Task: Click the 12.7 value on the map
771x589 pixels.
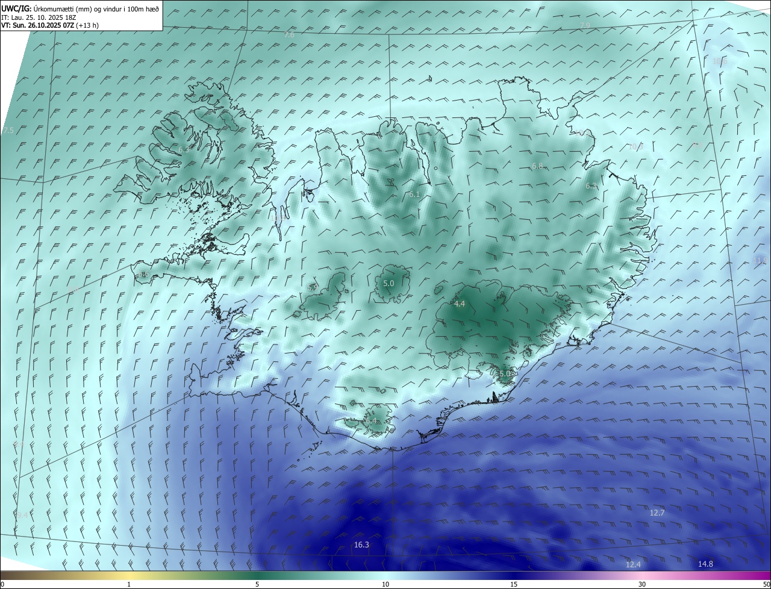Action: [657, 513]
